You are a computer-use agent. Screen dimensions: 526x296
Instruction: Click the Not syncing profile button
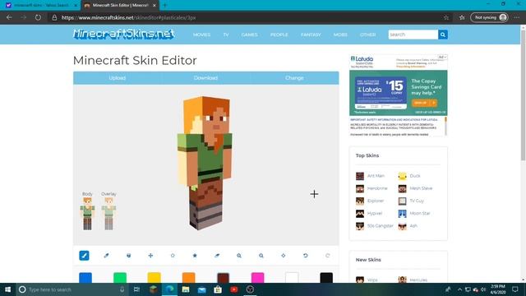(x=490, y=17)
